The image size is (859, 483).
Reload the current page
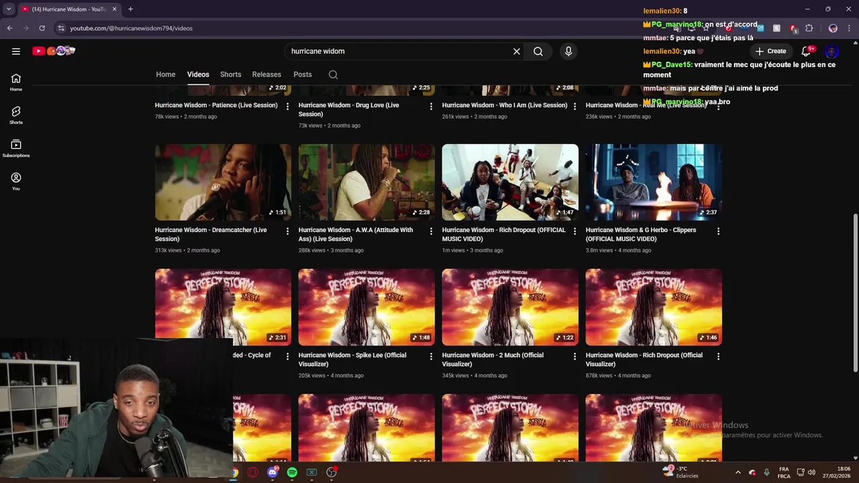(42, 28)
